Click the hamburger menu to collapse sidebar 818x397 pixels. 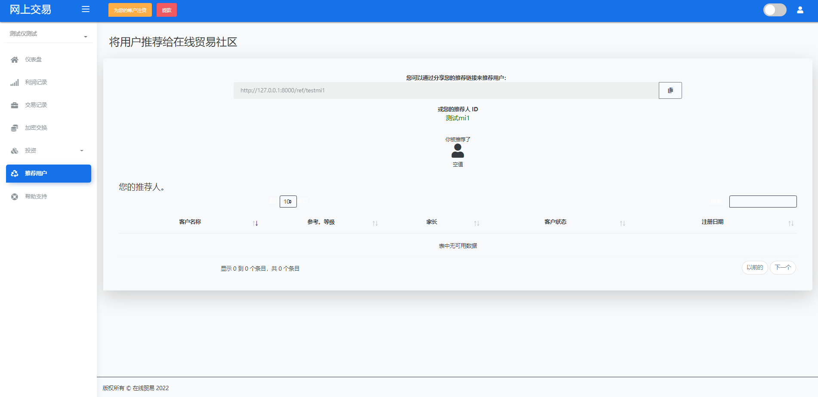pyautogui.click(x=85, y=9)
